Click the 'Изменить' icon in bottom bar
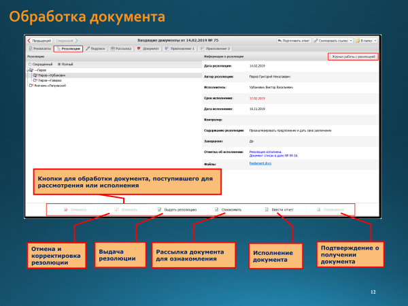 tap(116, 210)
